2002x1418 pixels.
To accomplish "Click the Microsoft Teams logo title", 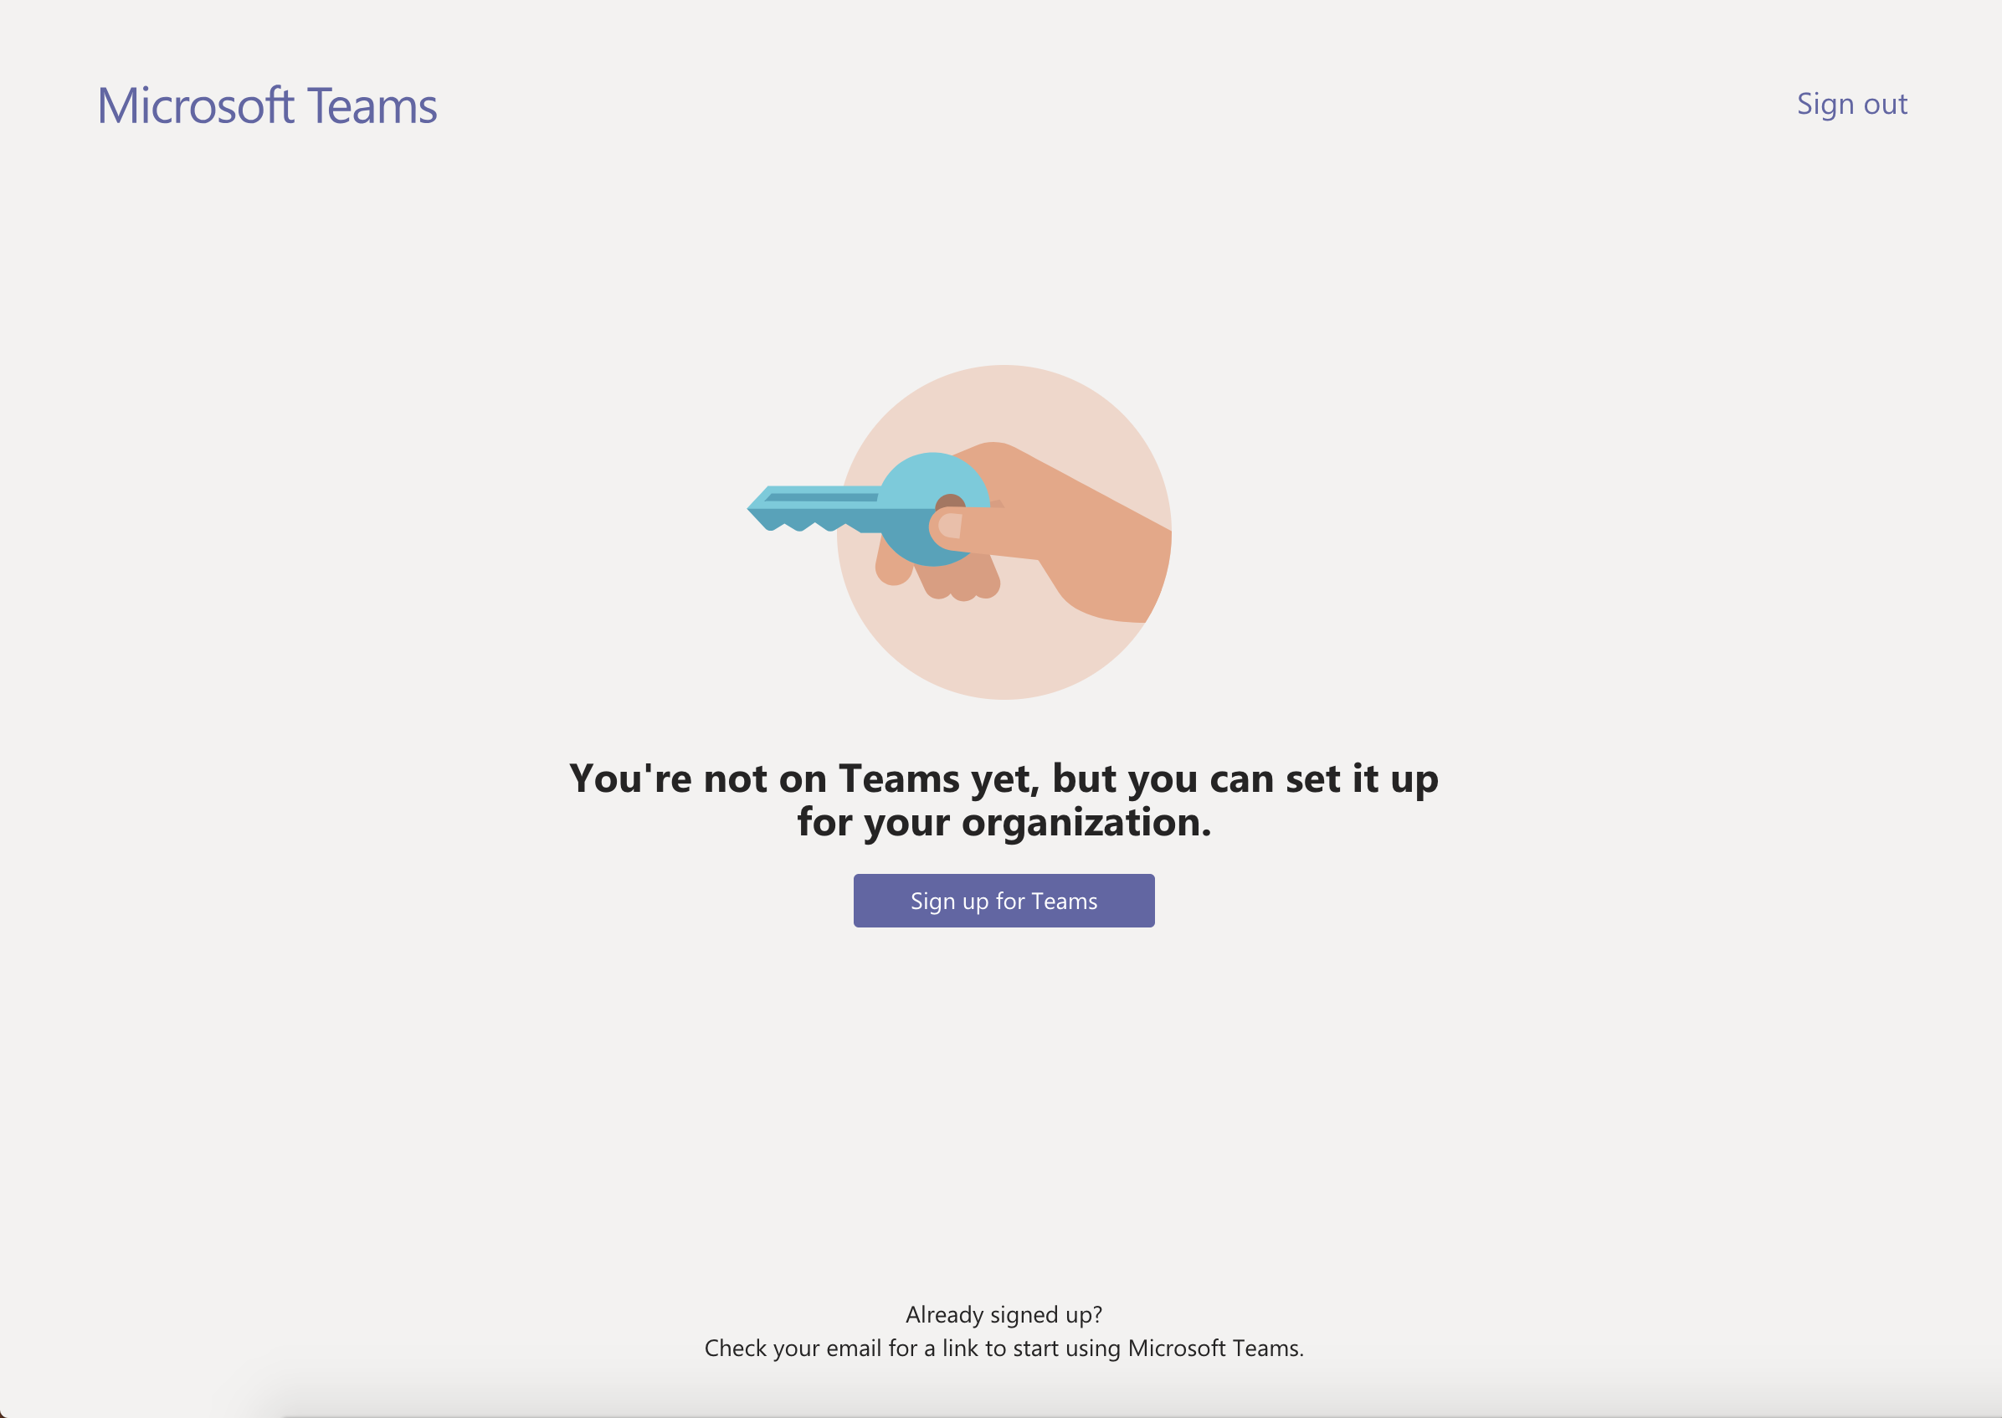I will point(267,105).
